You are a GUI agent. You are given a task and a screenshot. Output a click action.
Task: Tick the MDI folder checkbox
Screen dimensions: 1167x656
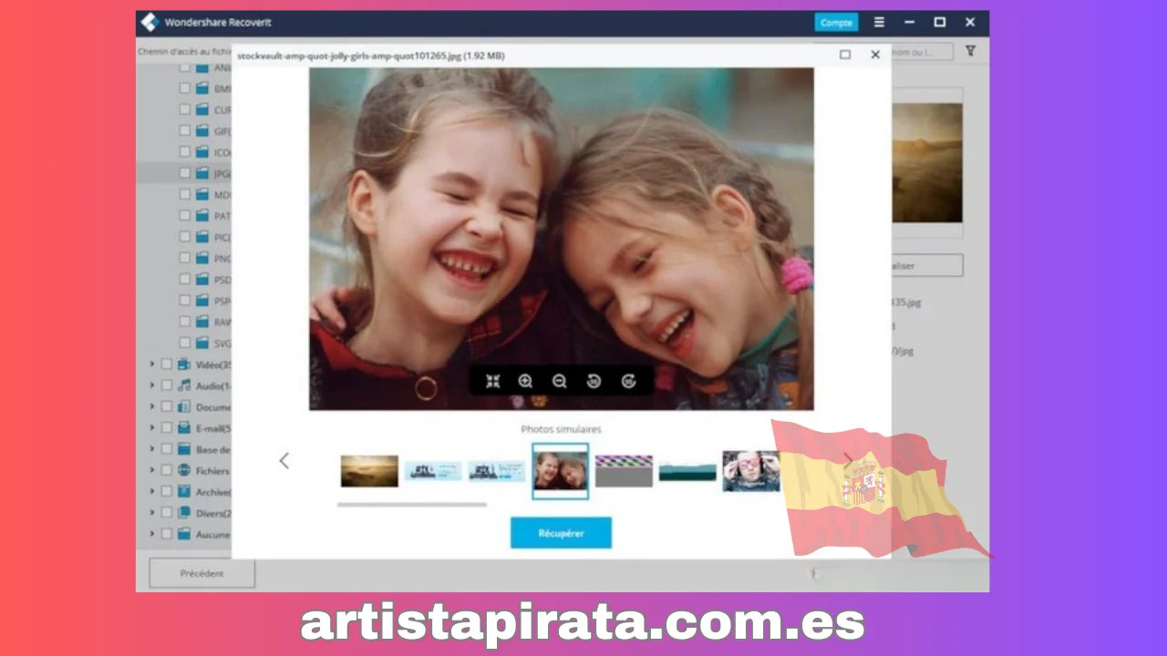[x=185, y=194]
